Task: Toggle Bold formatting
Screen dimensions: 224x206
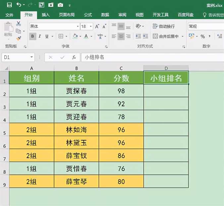Action: [x=32, y=36]
